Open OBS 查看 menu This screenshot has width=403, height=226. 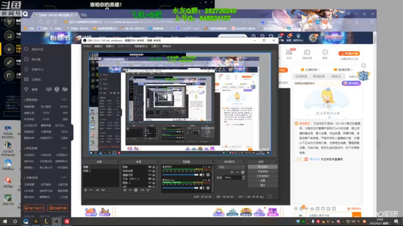pyautogui.click(x=110, y=46)
